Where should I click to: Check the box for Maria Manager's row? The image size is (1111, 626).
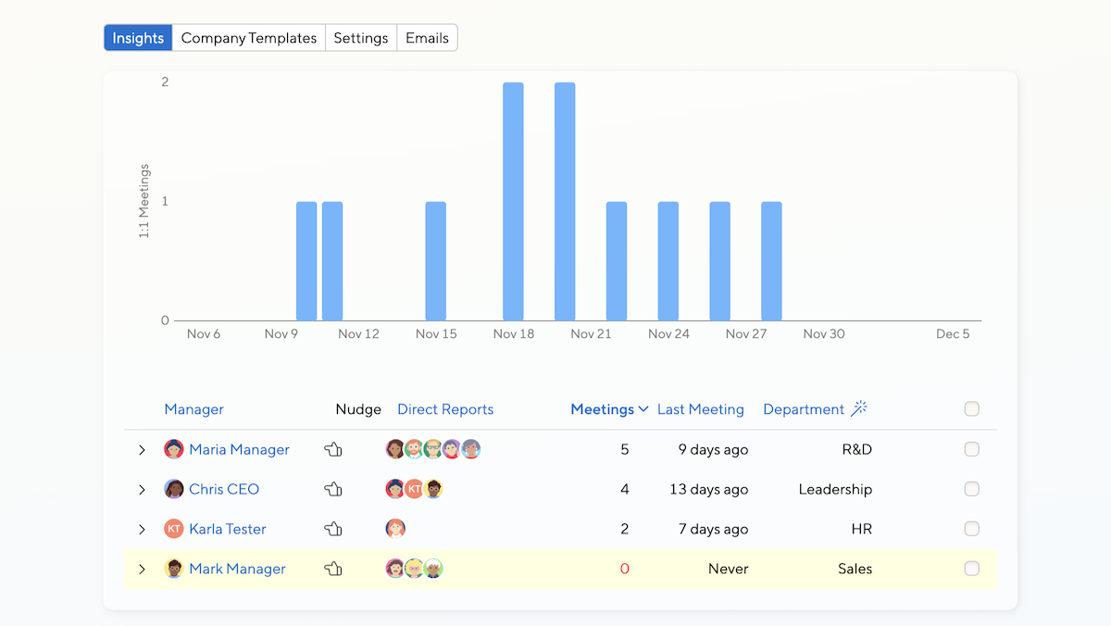click(x=971, y=449)
